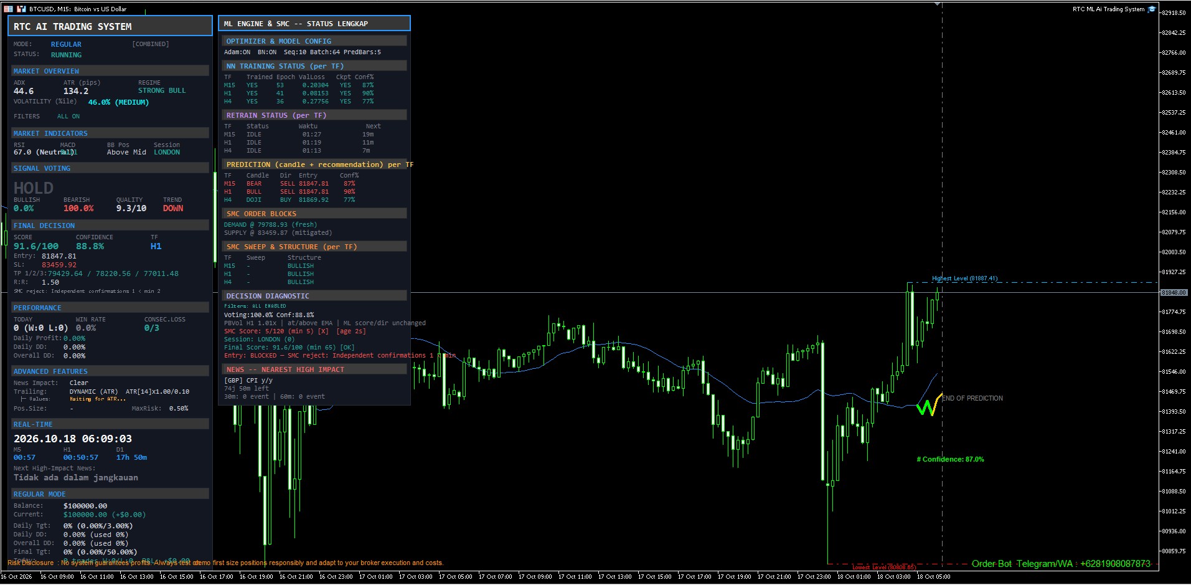Click the DECISION DIAGNOSTIC header
The width and height of the screenshot is (1191, 585).
[x=314, y=296]
